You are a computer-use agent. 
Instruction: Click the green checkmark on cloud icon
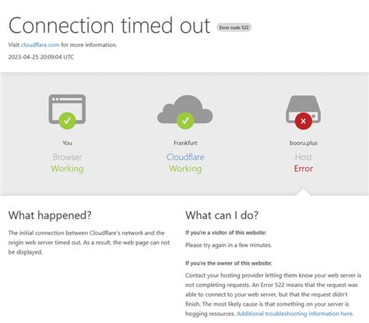pos(185,120)
